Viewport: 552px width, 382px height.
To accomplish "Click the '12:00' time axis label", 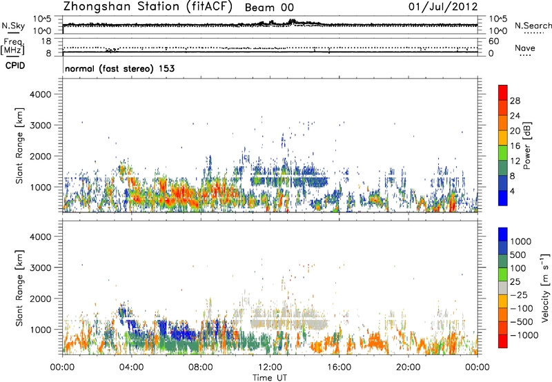I will (x=270, y=368).
